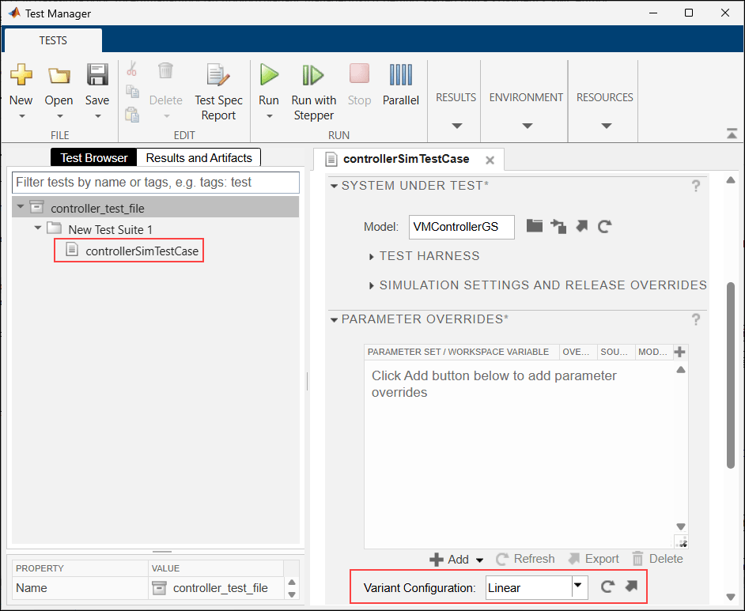745x611 pixels.
Task: Click the plus icon in parameter table header
Action: click(679, 352)
